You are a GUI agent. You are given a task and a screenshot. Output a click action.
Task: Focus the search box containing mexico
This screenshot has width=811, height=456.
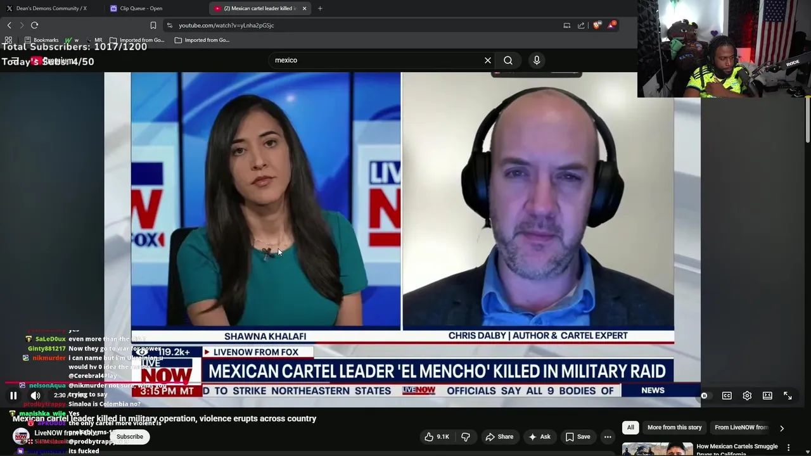click(377, 60)
